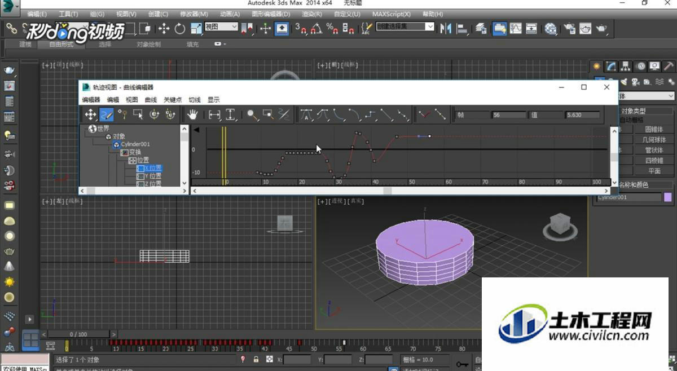Select the Rotate tool in main toolbar

pyautogui.click(x=180, y=28)
